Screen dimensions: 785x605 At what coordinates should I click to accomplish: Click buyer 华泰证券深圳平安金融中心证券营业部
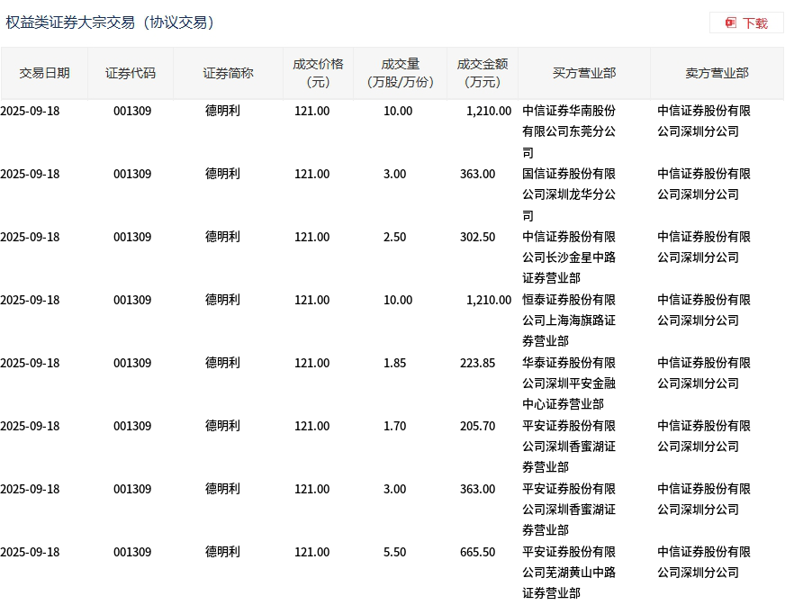click(569, 384)
